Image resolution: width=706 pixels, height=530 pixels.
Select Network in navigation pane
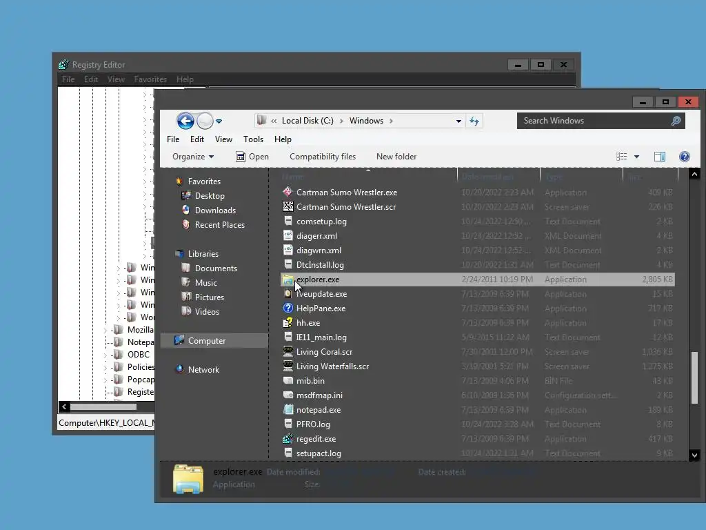(203, 370)
